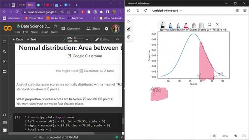
Task: Go back in Chrome
Action: point(4,12)
